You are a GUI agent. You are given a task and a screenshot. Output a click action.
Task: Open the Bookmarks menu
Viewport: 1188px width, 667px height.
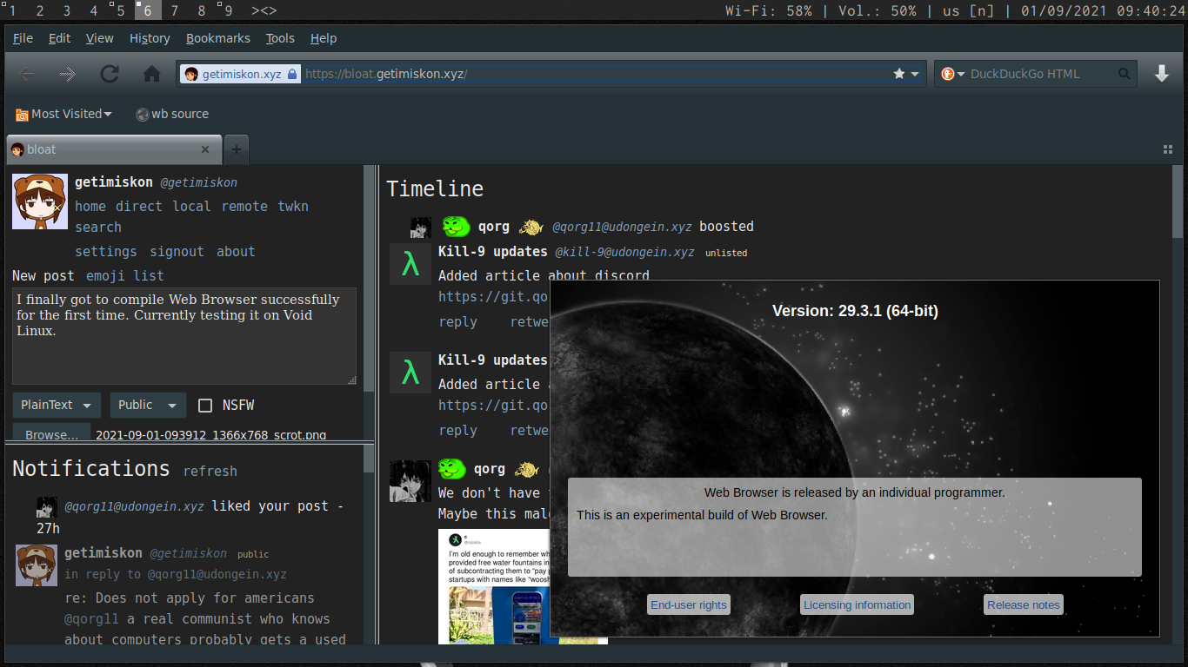tap(217, 38)
